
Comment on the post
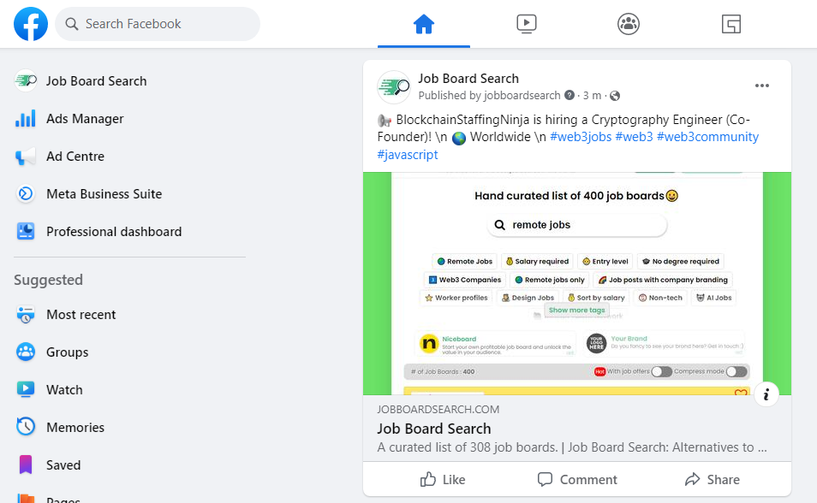[577, 480]
